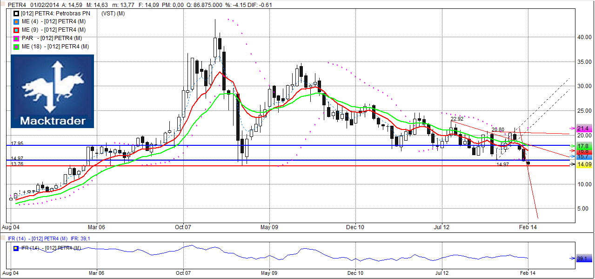Screen dimensions: 595x279
Task: Click the '22.92' peak annotation on the chart
Action: (457, 119)
